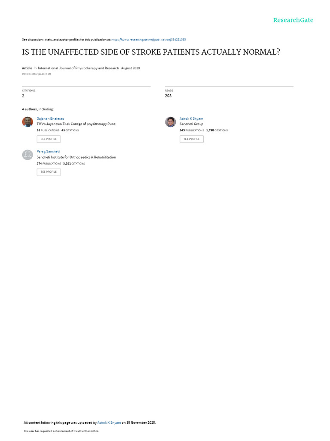This screenshot has width=330, height=441.
Task: Open Ashok K Shyam link in upload notice
Action: pyautogui.click(x=109, y=422)
